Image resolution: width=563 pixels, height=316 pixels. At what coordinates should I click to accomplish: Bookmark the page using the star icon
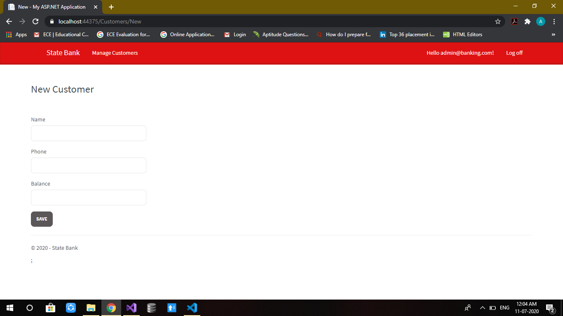click(x=498, y=21)
